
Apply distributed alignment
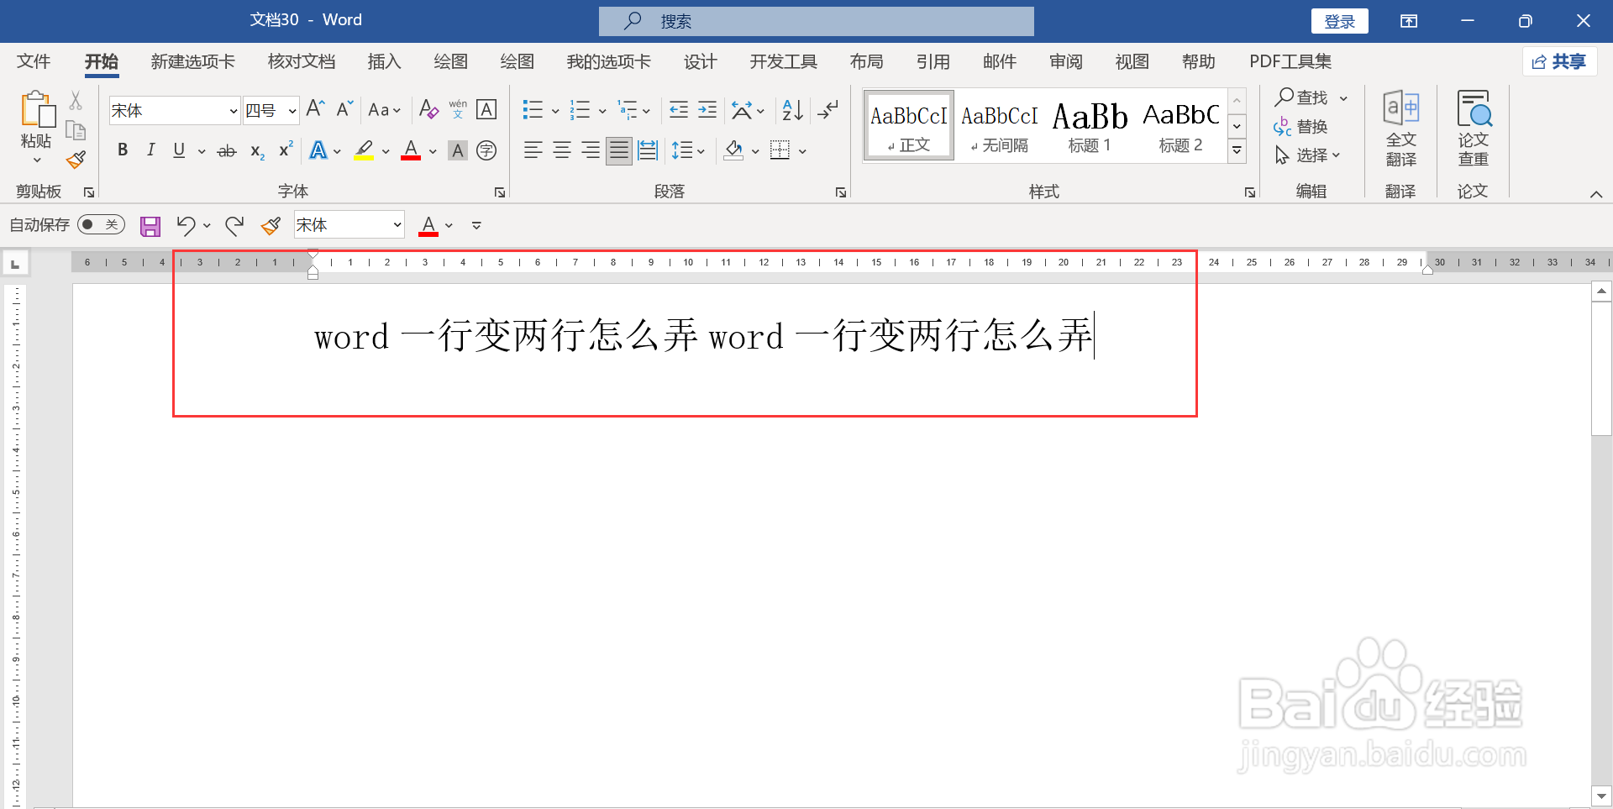click(648, 150)
